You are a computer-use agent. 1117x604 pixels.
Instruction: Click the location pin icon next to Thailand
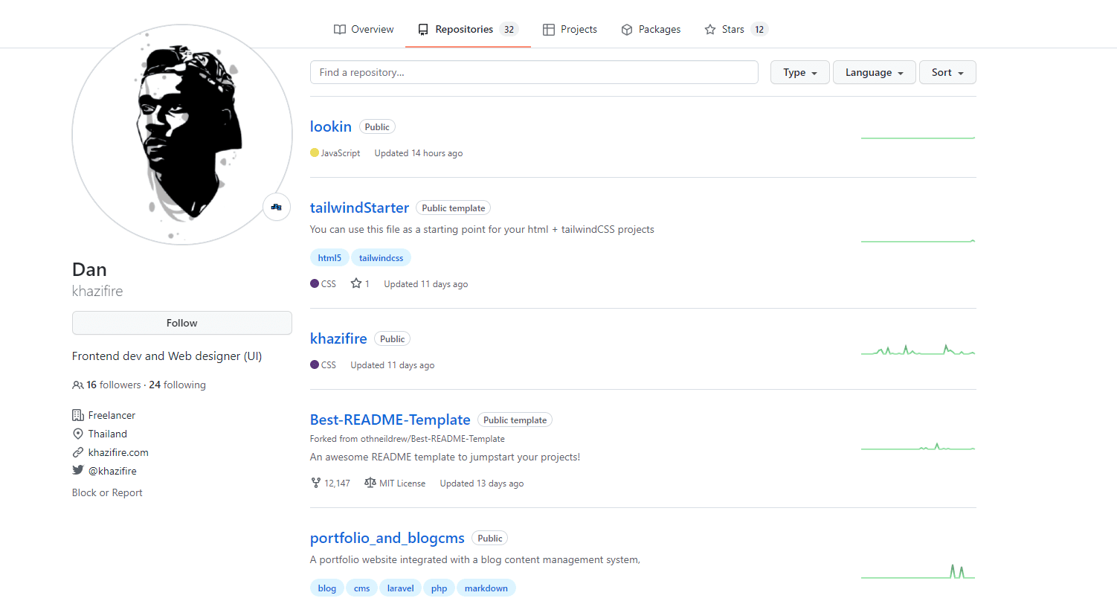(x=77, y=434)
